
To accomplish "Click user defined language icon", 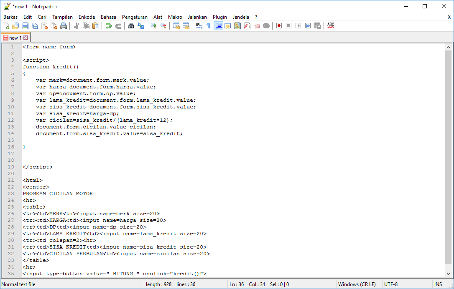I will (x=228, y=26).
